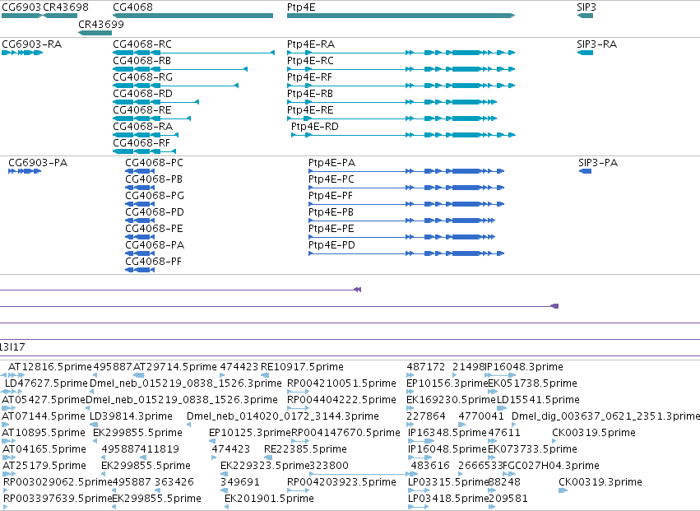The image size is (700, 511).
Task: Click transcript label CG4068-RG
Action: coord(142,77)
